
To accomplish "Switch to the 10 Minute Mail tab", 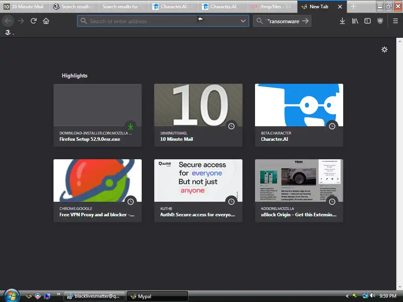I will pyautogui.click(x=25, y=7).
